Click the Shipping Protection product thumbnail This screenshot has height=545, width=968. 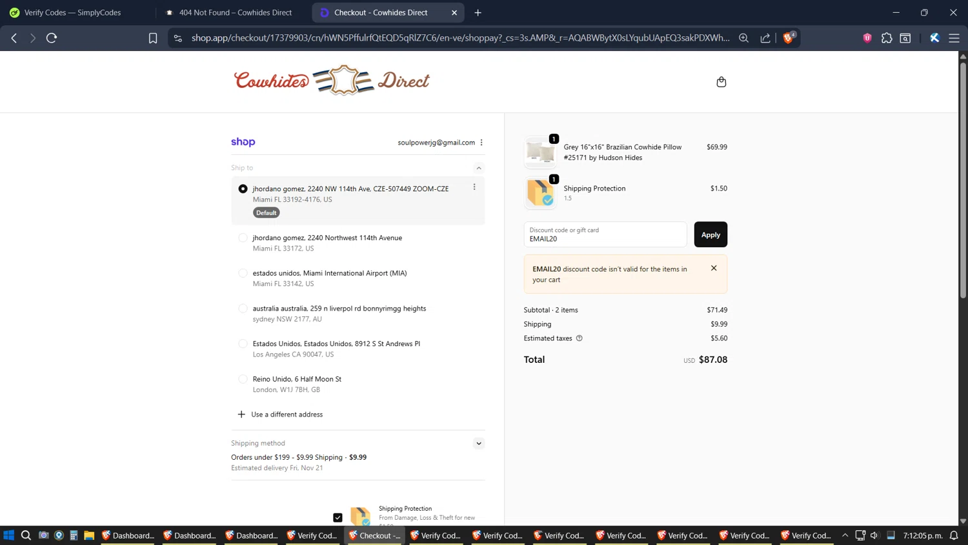[540, 192]
